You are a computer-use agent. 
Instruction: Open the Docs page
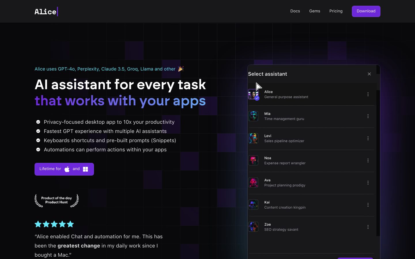(295, 11)
